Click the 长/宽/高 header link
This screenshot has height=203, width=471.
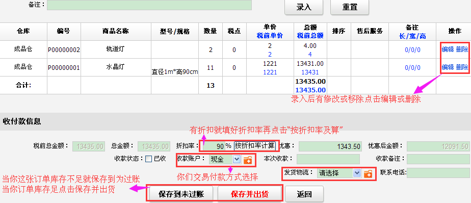click(x=412, y=36)
